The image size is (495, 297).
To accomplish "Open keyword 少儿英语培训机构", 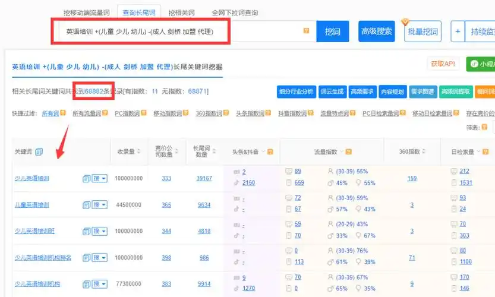I will (x=37, y=284).
